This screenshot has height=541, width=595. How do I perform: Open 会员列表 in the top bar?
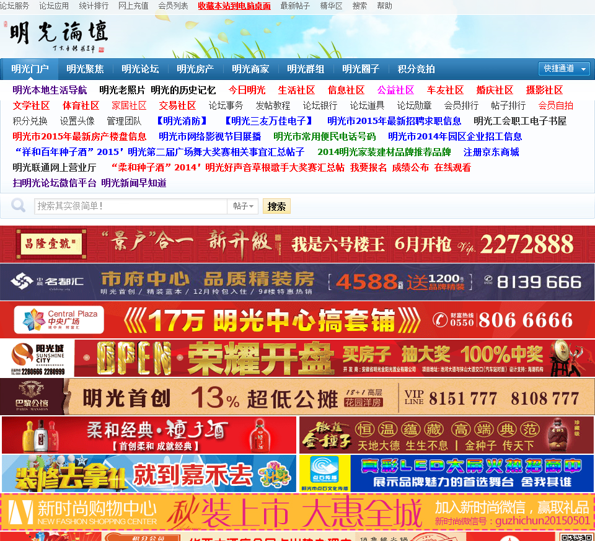pyautogui.click(x=173, y=6)
